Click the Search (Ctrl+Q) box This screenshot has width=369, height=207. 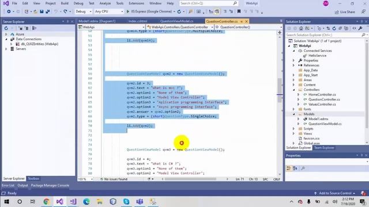(209, 3)
